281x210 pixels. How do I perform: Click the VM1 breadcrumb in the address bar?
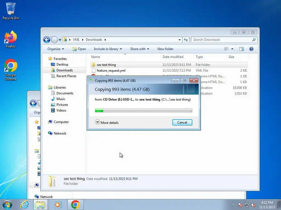[x=76, y=40]
